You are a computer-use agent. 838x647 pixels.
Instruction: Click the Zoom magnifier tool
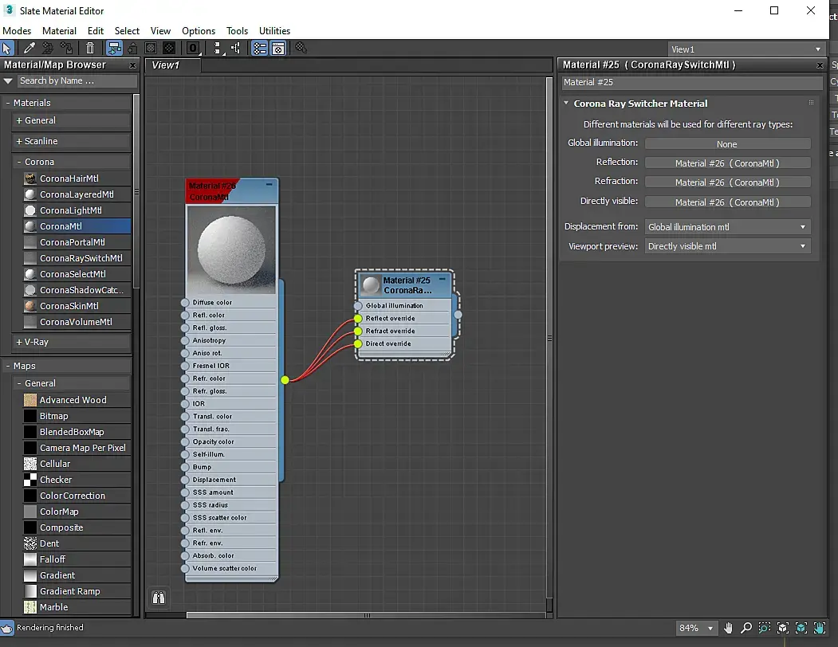pyautogui.click(x=746, y=628)
